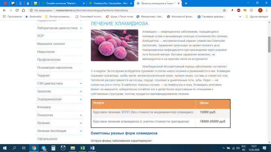Open the Chrome profile avatar E
271x152 pixels.
coord(260,11)
